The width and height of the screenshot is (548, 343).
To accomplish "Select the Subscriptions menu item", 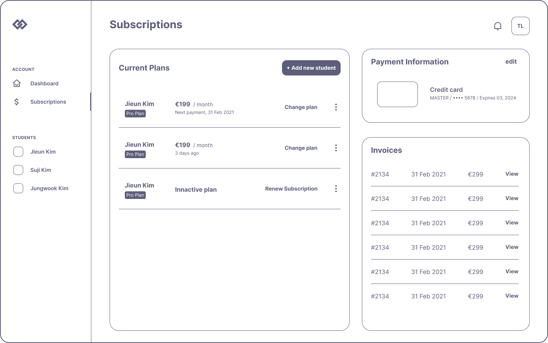I will 48,102.
